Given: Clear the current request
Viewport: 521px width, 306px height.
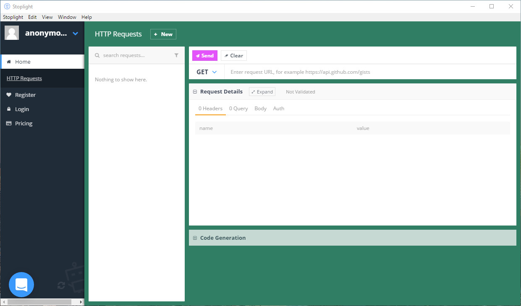Looking at the screenshot, I should 234,56.
